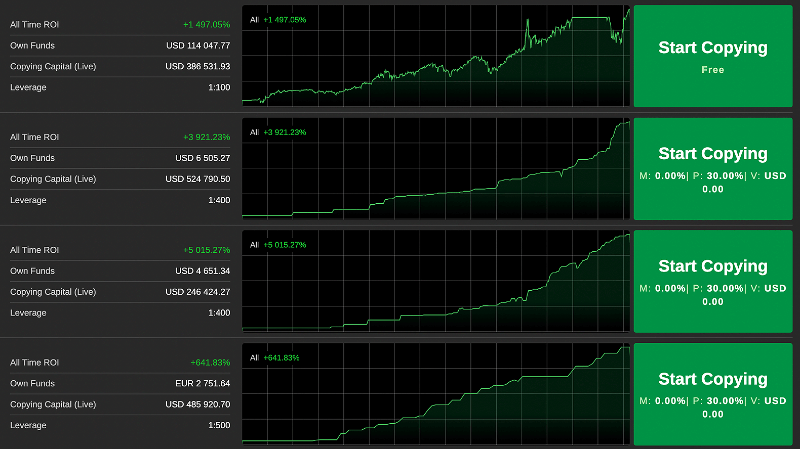Screen dimensions: 800x449
Task: Select the +641.83% All Time ROI value
Action: tap(210, 363)
